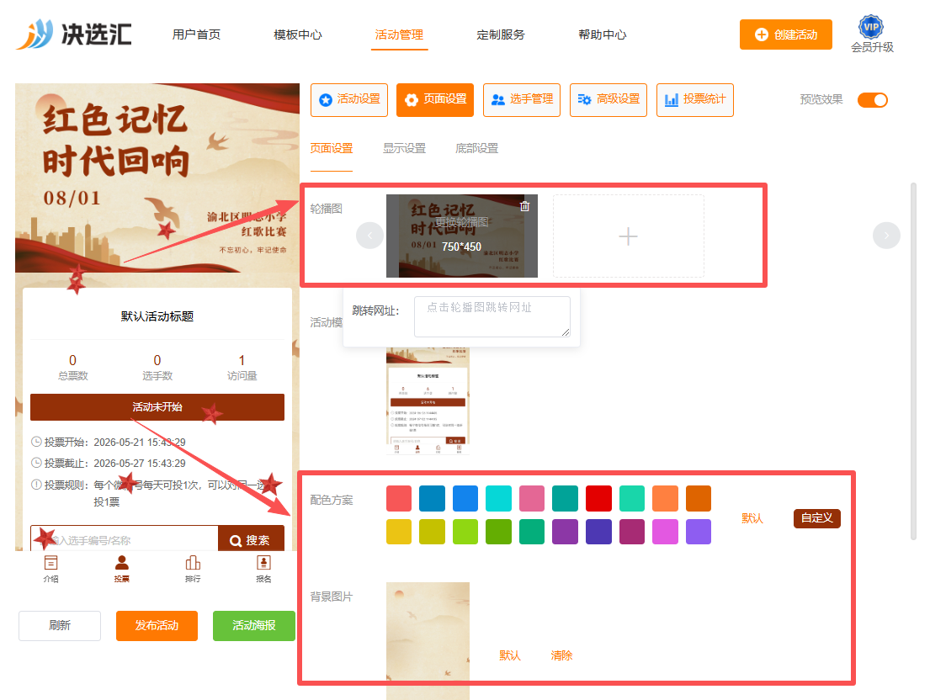The image size is (930, 700).
Task: Switch to 高级设置 tab button
Action: (608, 99)
